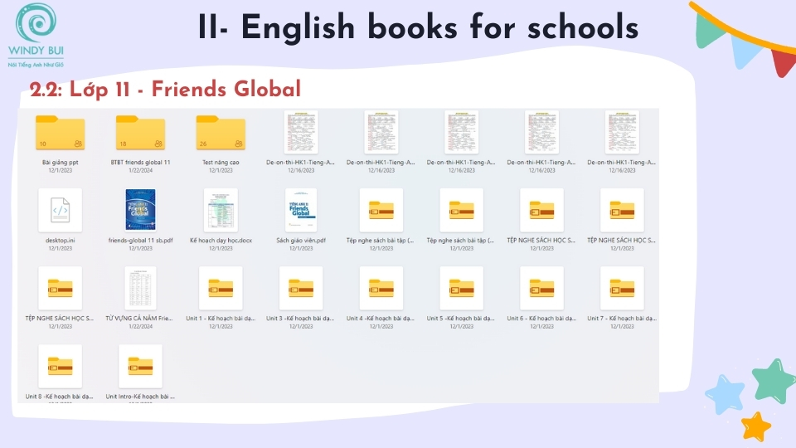The image size is (796, 448).
Task: Select the desktop.ini file icon
Action: tap(60, 210)
